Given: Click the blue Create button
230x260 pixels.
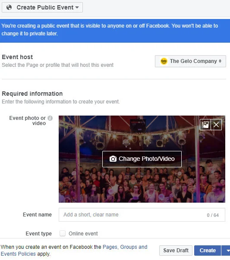Looking at the screenshot, I should [x=208, y=251].
